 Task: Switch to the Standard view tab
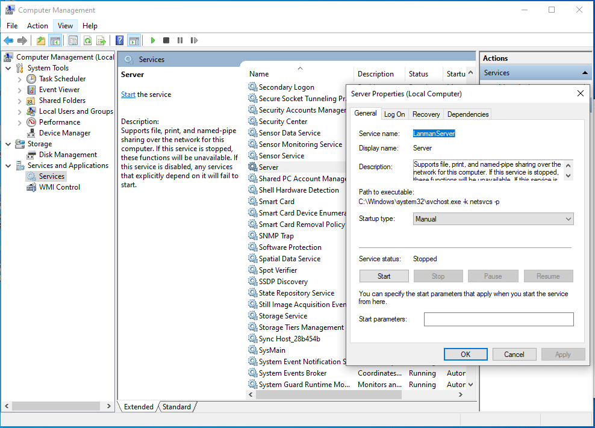[176, 407]
